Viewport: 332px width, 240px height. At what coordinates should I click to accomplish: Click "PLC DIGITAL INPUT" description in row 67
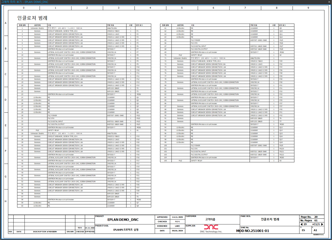pyautogui.click(x=198, y=46)
